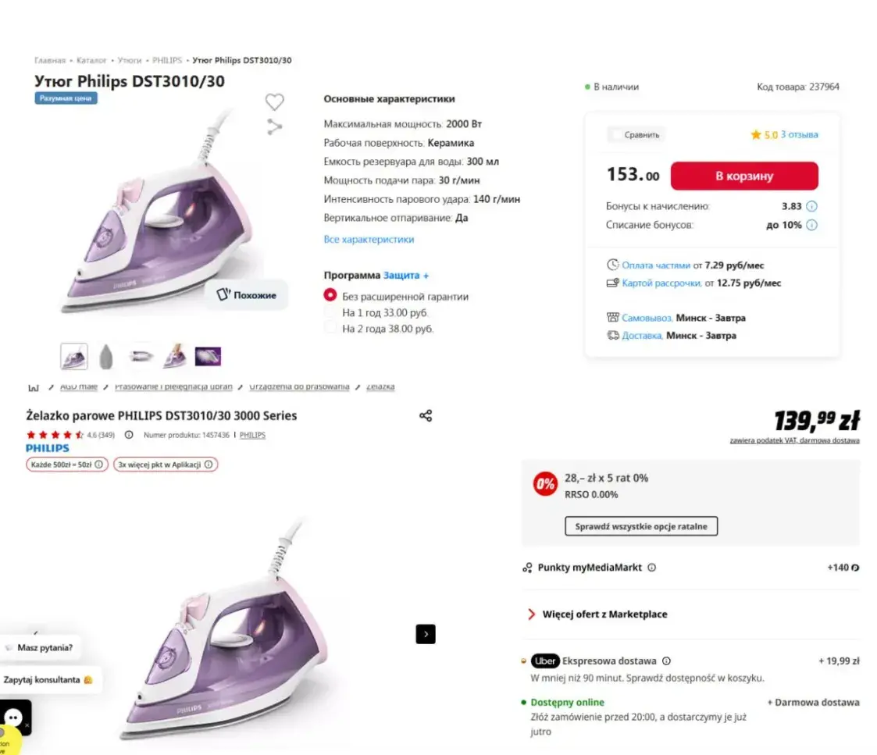This screenshot has width=877, height=755.
Task: Open rating info icon next to 4.6 (349)
Action: 129,435
